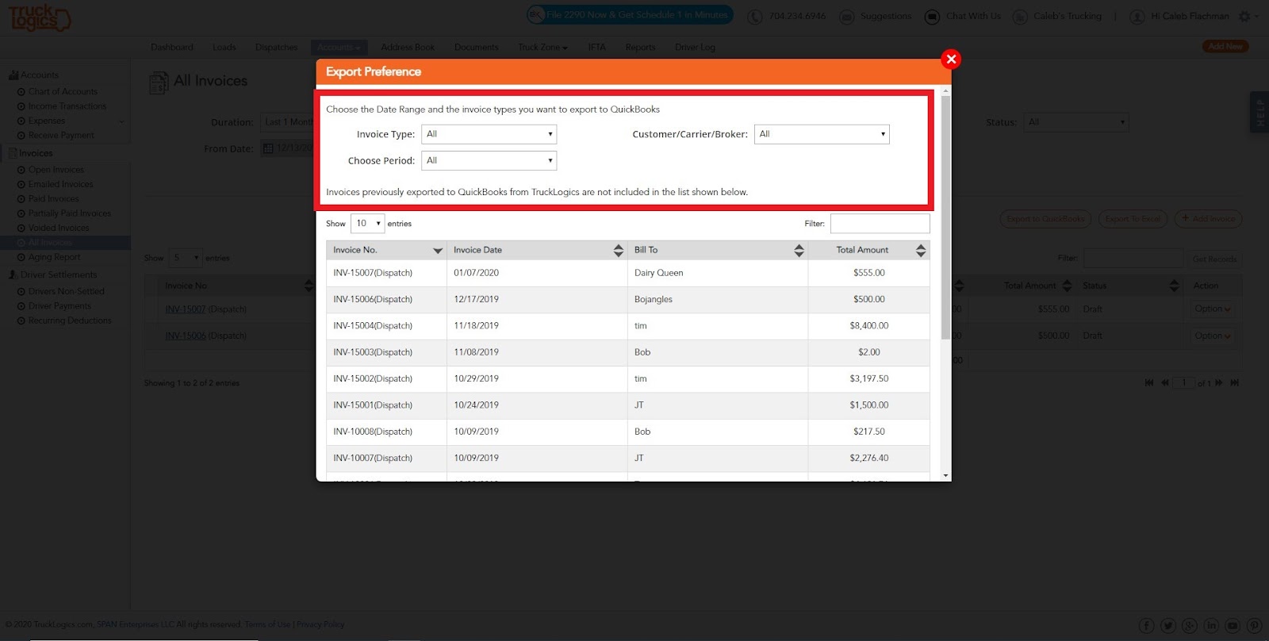Open the Status dropdown on the page
Screen dimensions: 1269x641
(1076, 122)
